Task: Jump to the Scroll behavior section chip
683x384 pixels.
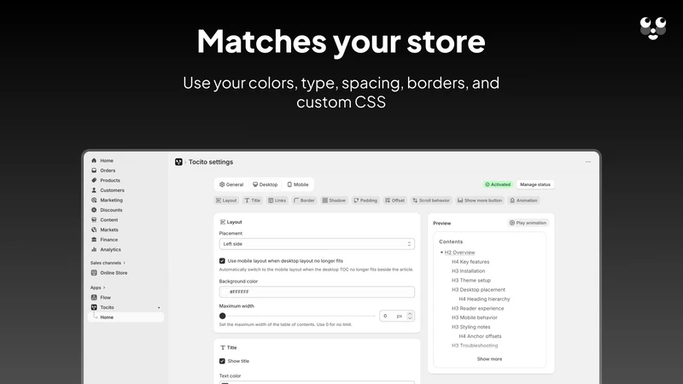Action: 431,201
